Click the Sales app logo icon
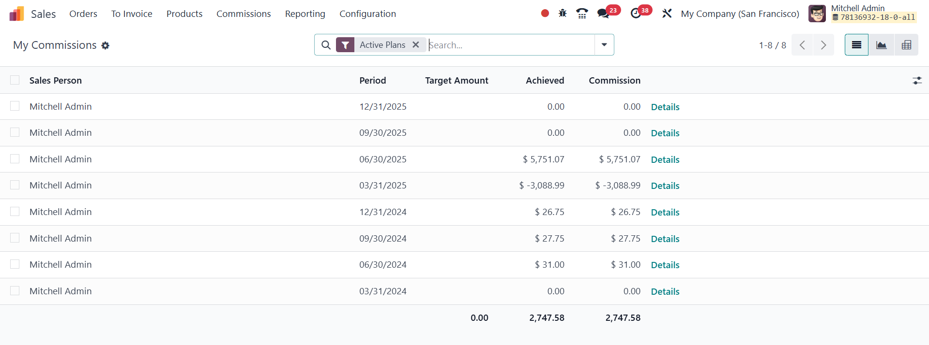The height and width of the screenshot is (345, 929). (x=16, y=14)
